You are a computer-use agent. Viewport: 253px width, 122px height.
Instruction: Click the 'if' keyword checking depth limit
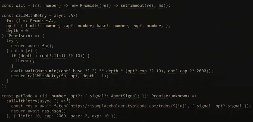pos(13,56)
